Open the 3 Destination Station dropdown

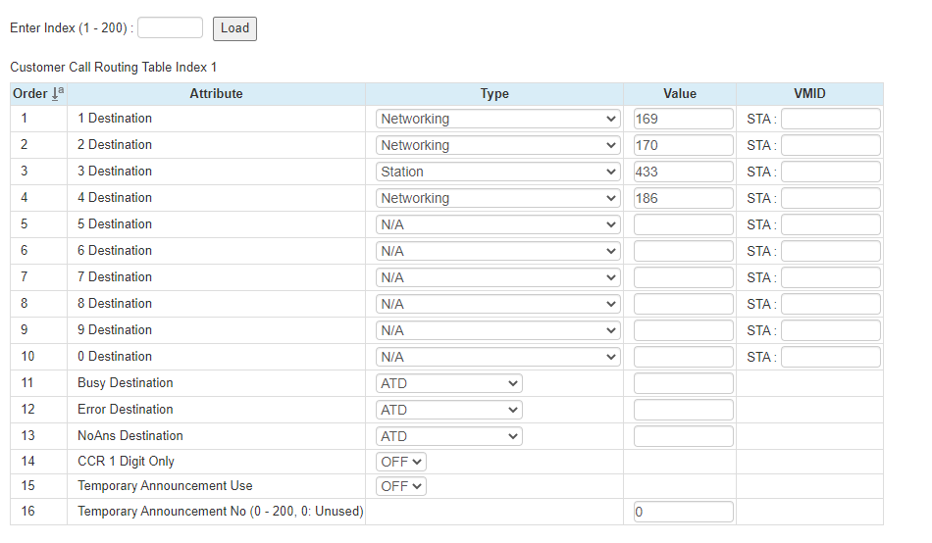[497, 172]
